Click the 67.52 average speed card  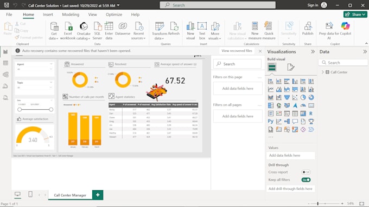click(175, 81)
